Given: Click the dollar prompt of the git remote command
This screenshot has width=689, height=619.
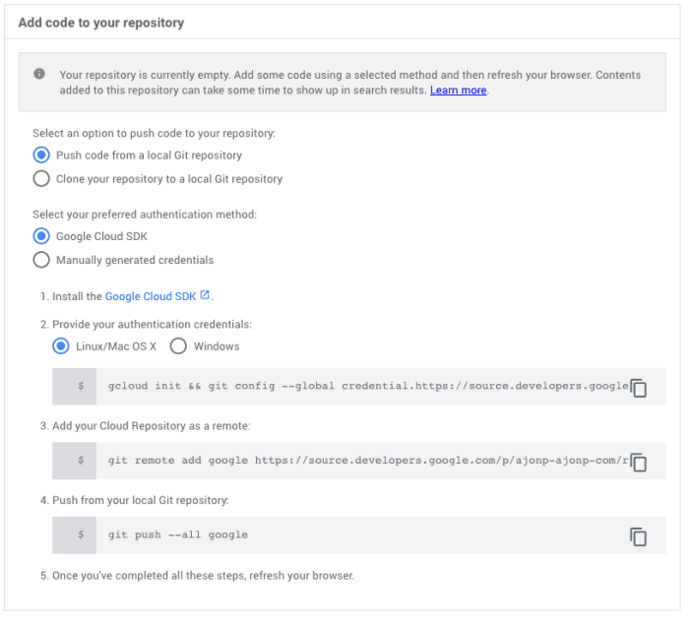Looking at the screenshot, I should pyautogui.click(x=81, y=461).
